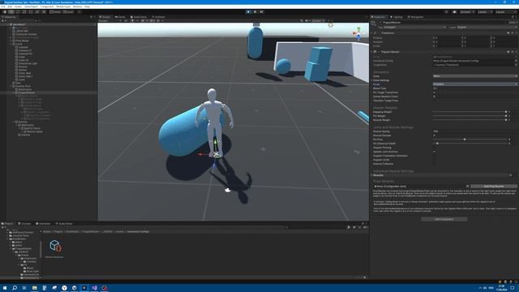Open the Layers dropdown in the toolbar

(484, 11)
